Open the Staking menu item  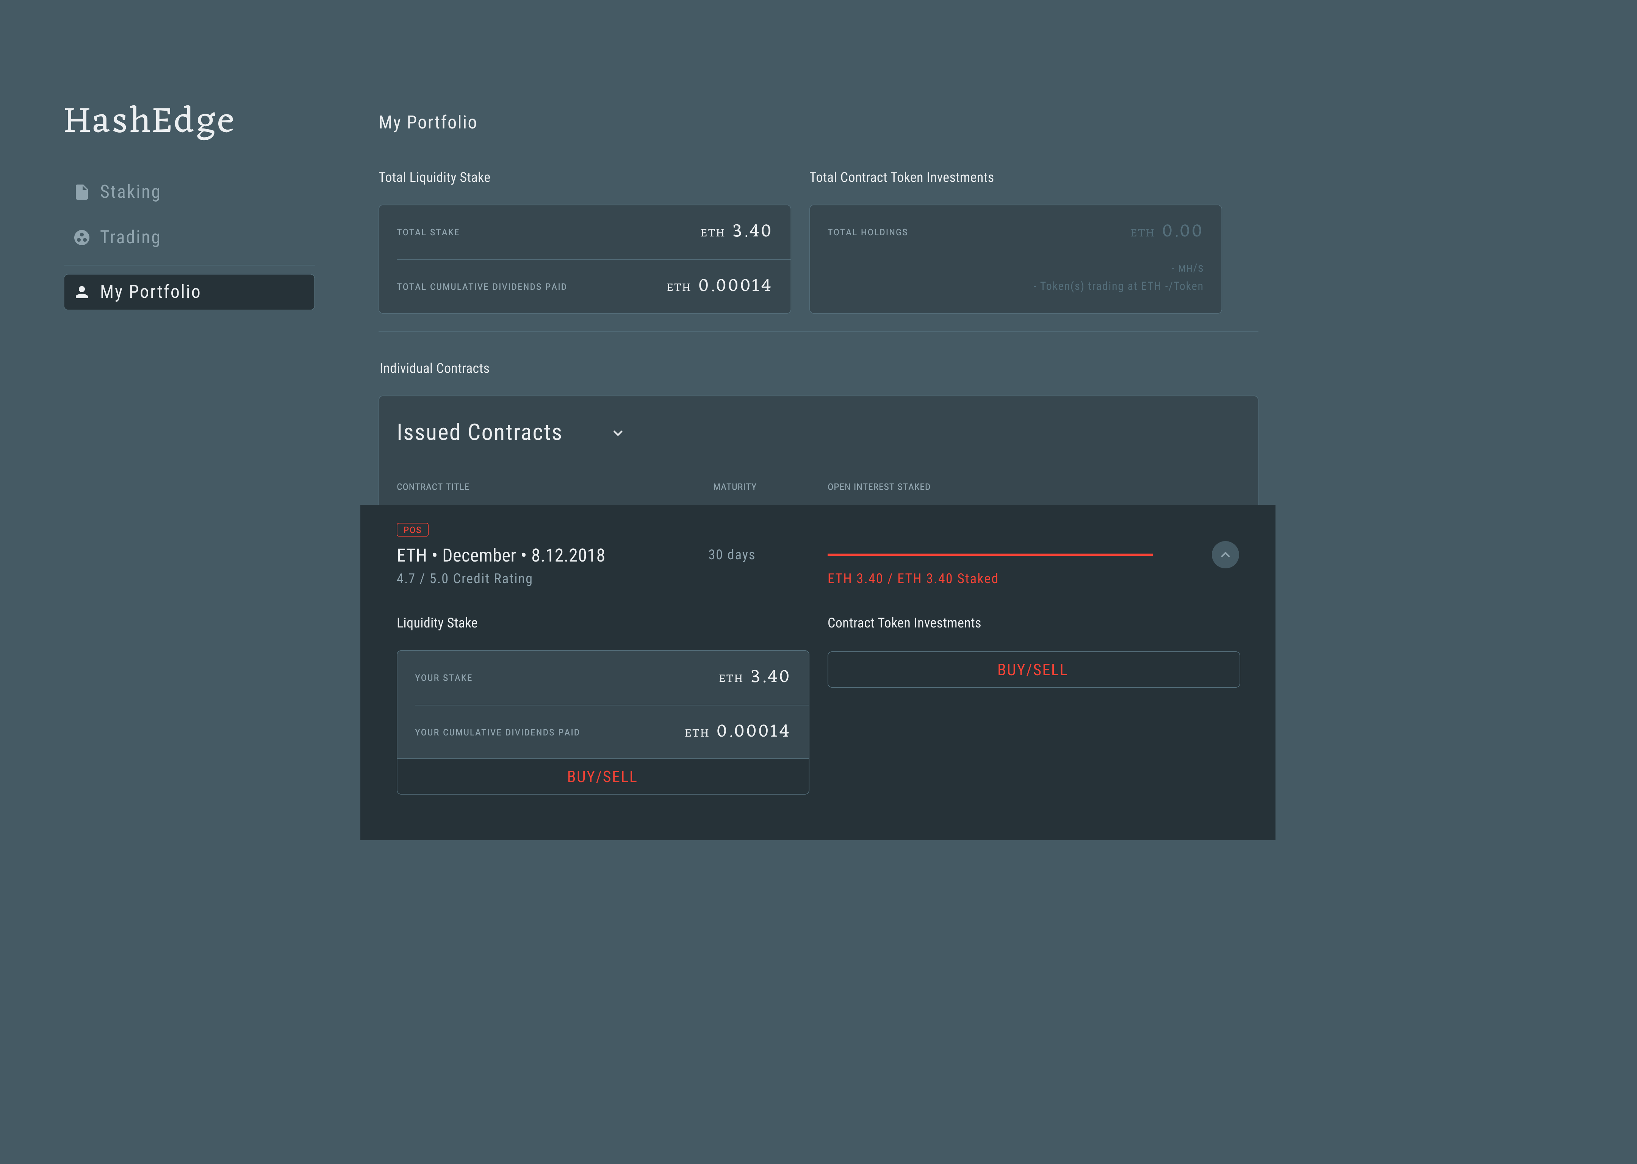[130, 192]
